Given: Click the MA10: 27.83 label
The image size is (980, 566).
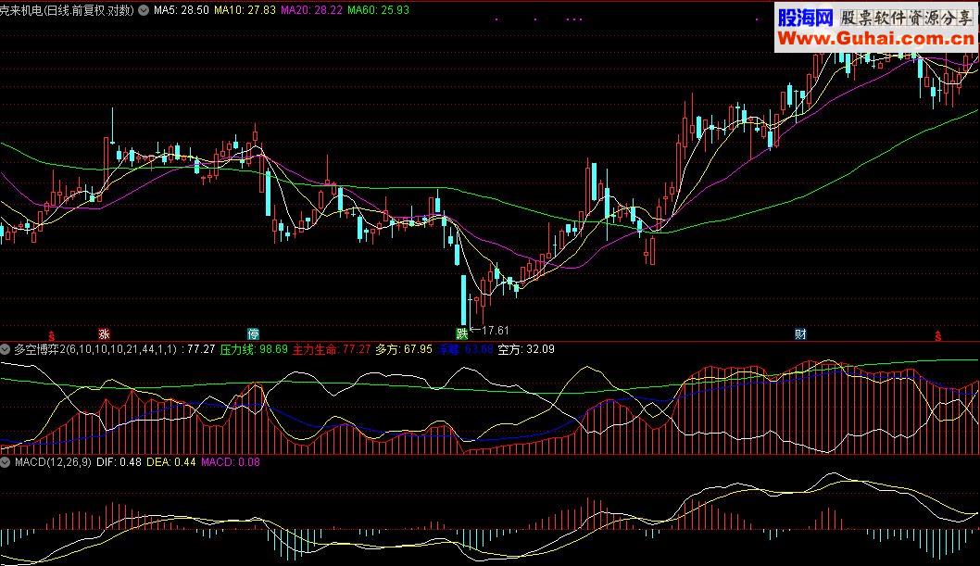Looking at the screenshot, I should pyautogui.click(x=245, y=10).
